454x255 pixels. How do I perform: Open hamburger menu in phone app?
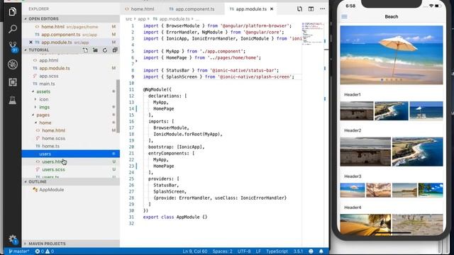(x=344, y=16)
